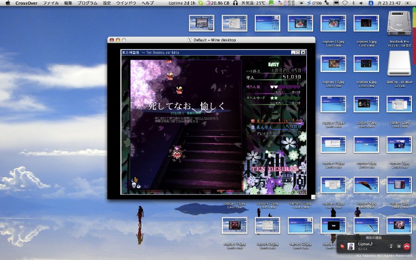Select capture 12.jpg on the desktop
The width and height of the screenshot is (416, 260).
click(x=333, y=63)
